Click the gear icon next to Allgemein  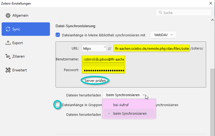(8, 16)
